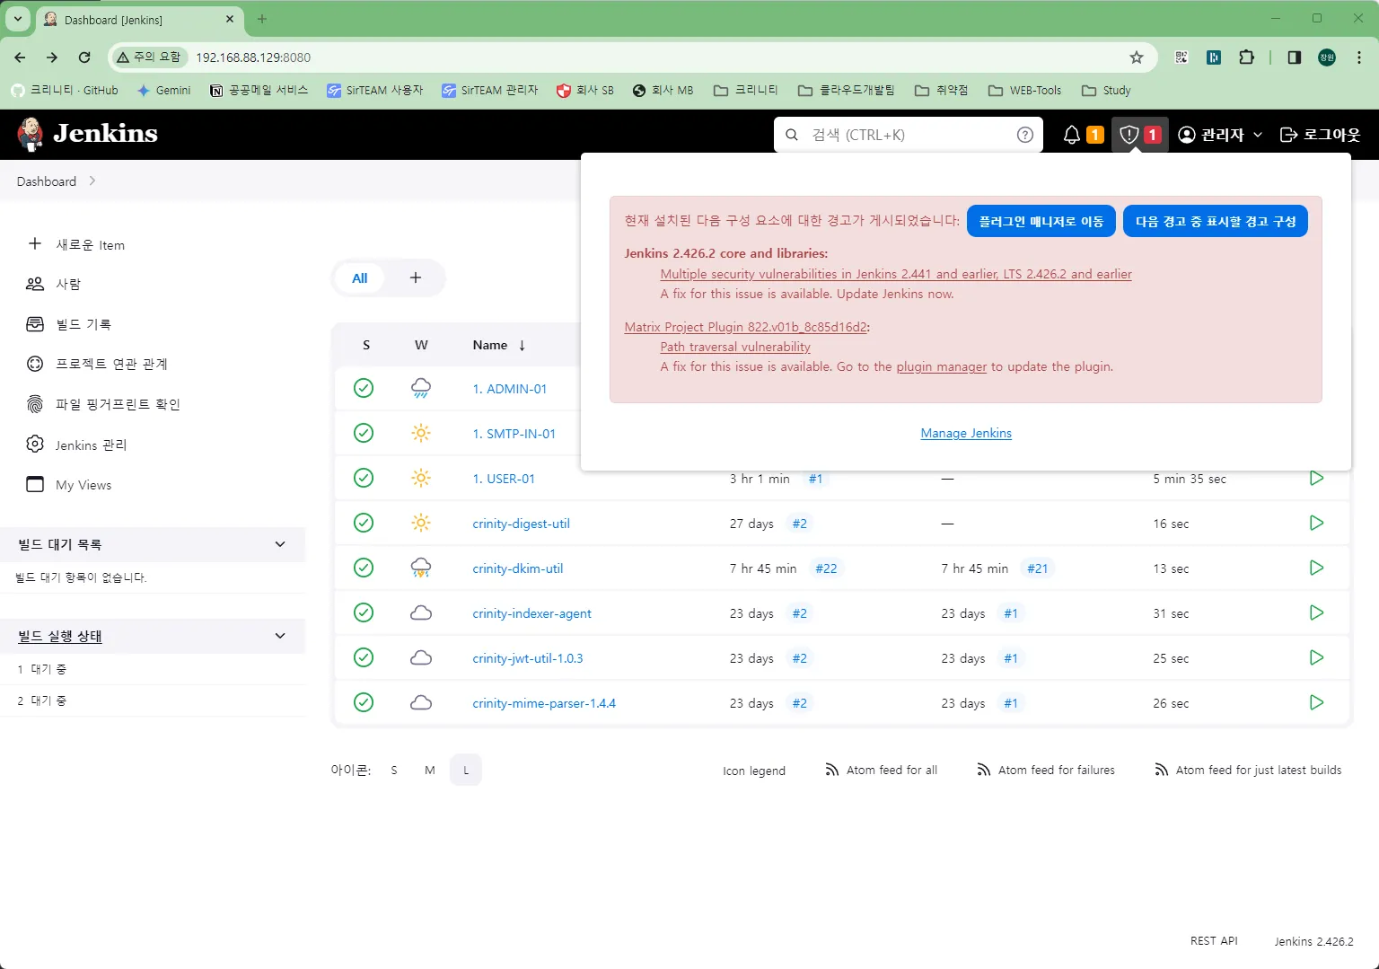Open Manage Jenkins link in popup
1379x969 pixels.
click(x=966, y=433)
